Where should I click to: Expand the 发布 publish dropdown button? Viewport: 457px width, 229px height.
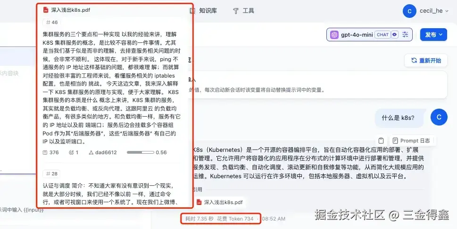(433, 35)
